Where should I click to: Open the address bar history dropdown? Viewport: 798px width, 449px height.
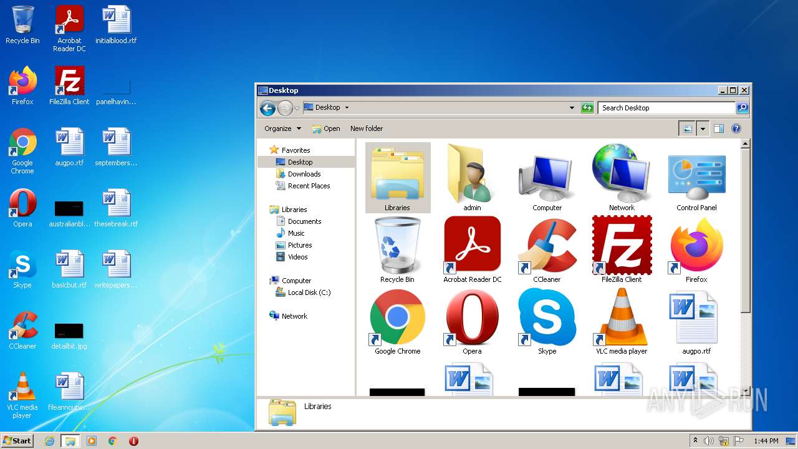(x=572, y=108)
